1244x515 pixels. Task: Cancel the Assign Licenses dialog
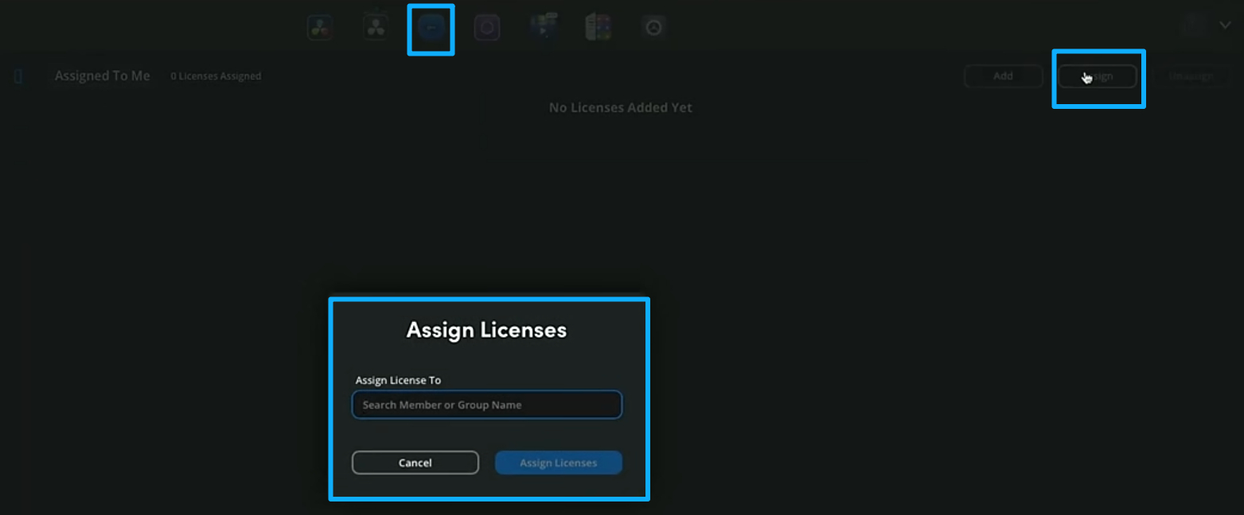pyautogui.click(x=415, y=463)
